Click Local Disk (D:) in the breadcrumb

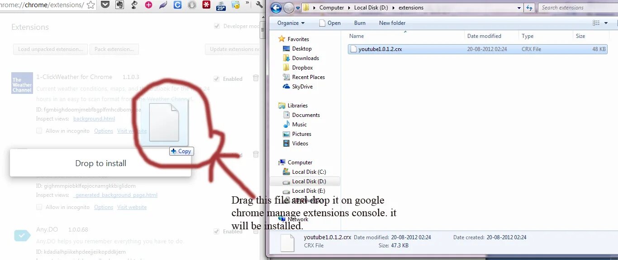coord(371,8)
